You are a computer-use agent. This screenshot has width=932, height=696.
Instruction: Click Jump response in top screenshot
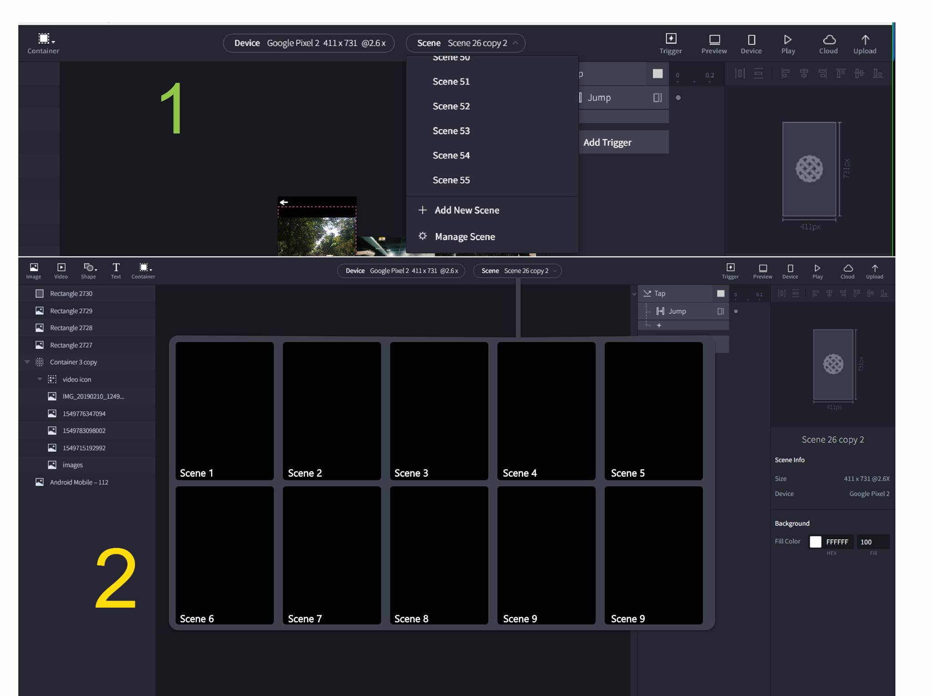pos(623,97)
